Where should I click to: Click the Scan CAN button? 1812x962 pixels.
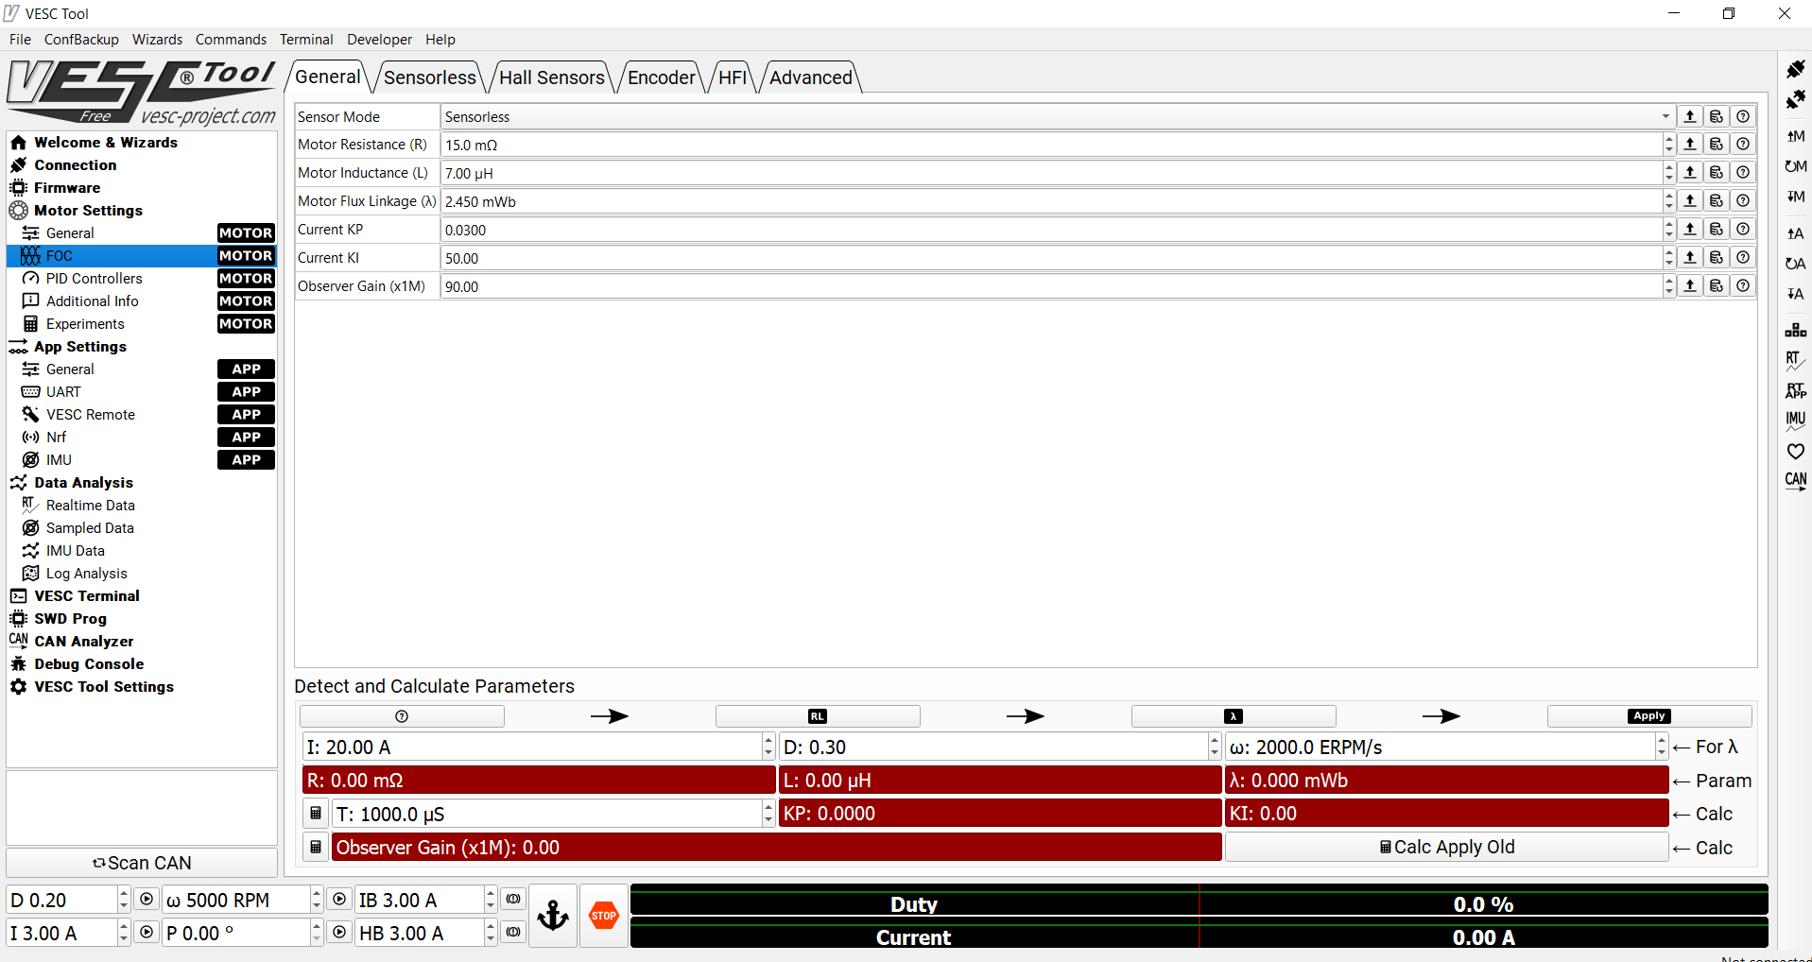(x=142, y=863)
